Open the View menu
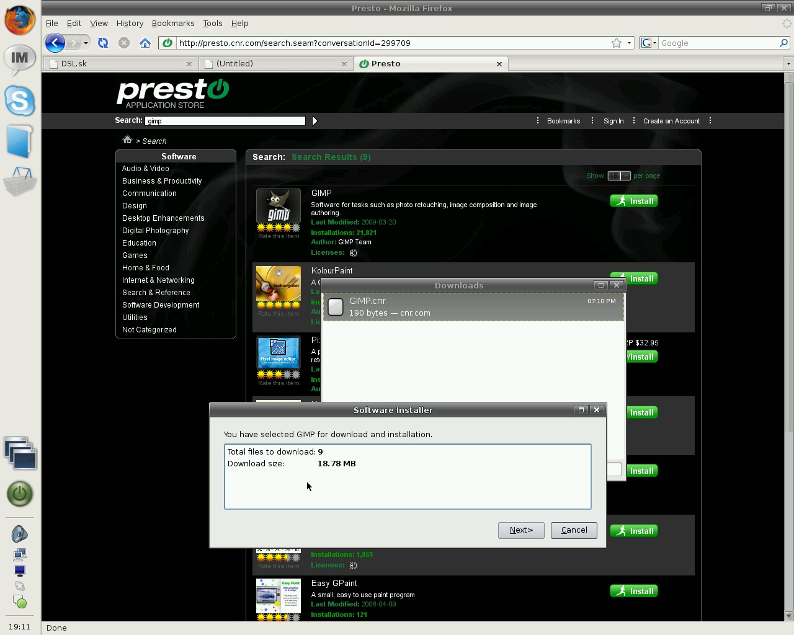The height and width of the screenshot is (635, 794). [x=99, y=23]
